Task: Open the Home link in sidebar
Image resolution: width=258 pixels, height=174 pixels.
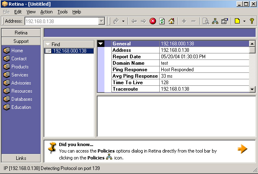Action: [x=17, y=51]
